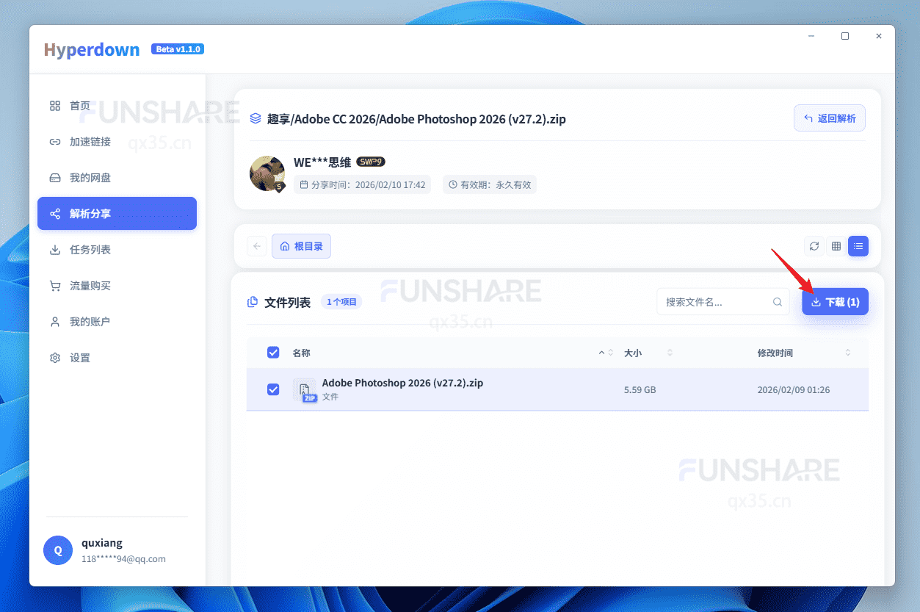This screenshot has height=612, width=920.
Task: Switch to grid view
Action: tap(836, 246)
